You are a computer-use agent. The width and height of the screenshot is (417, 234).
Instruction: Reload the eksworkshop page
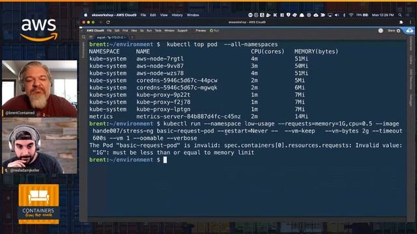pos(108,22)
